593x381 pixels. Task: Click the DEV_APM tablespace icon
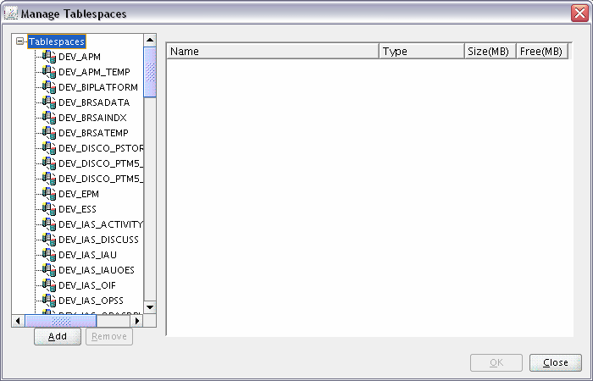(x=49, y=57)
